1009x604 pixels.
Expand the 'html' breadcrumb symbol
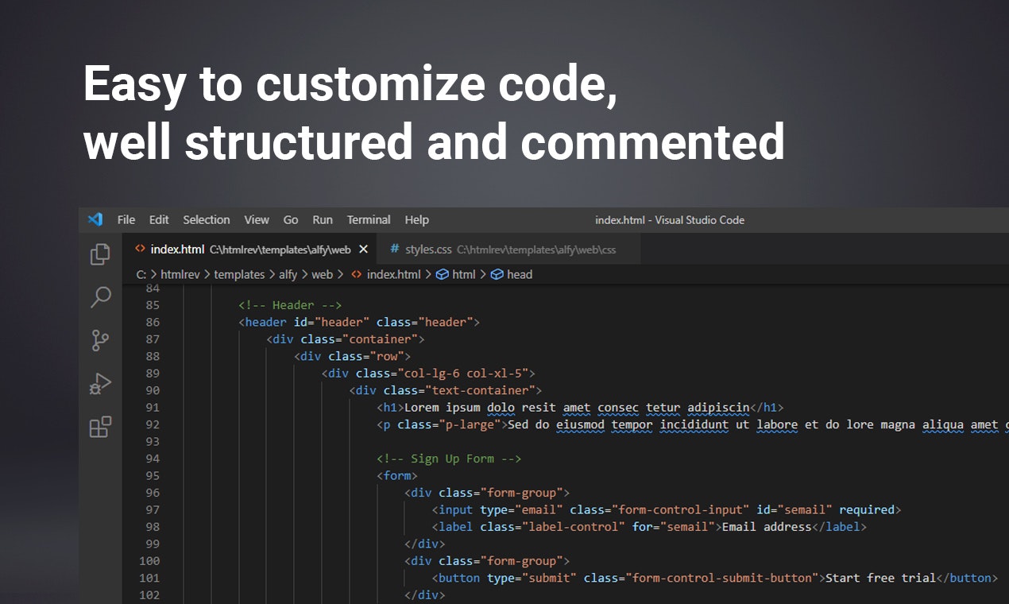tap(463, 274)
